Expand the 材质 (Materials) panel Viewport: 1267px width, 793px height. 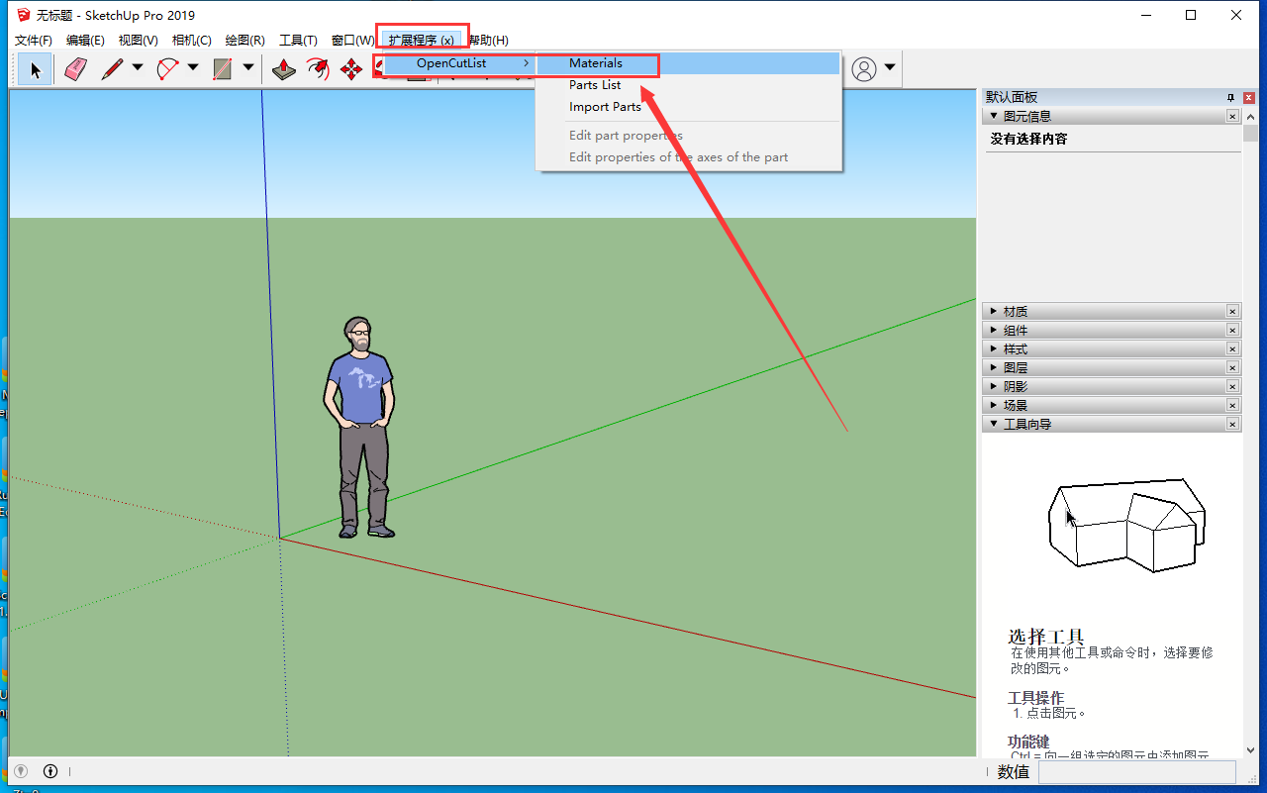point(1016,312)
